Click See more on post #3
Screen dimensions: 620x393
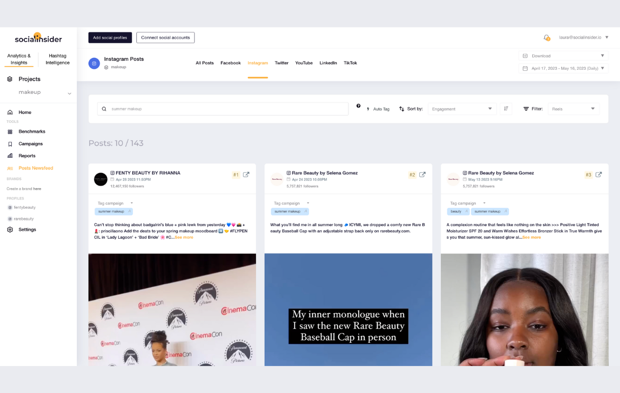(531, 237)
